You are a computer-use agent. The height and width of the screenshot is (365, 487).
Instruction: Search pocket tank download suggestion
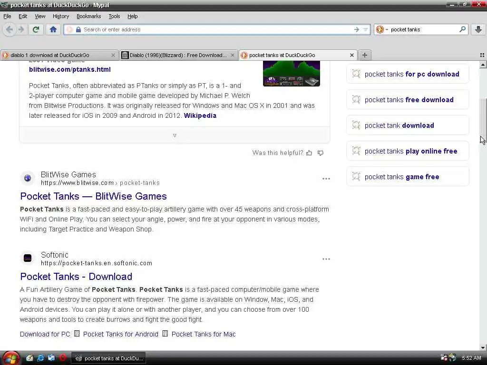coord(408,125)
